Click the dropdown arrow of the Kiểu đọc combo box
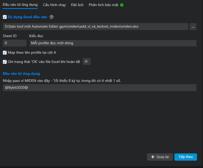 point(194,43)
